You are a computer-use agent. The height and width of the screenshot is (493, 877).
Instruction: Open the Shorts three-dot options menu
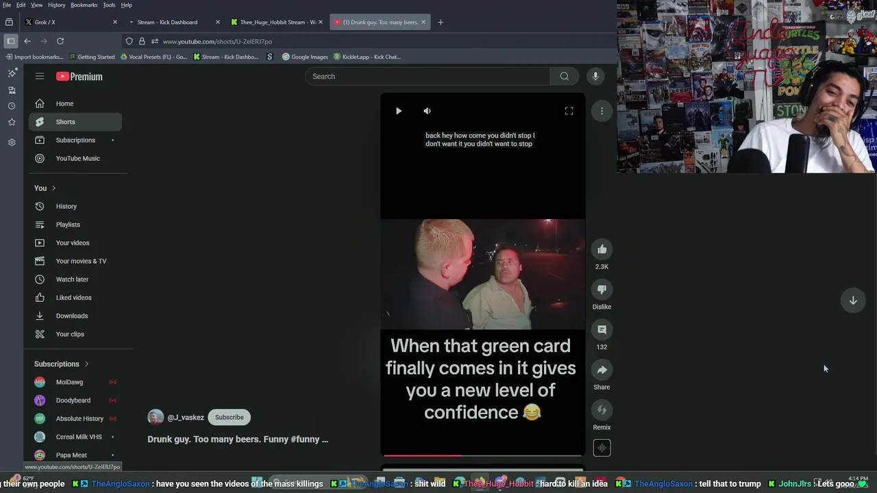602,111
